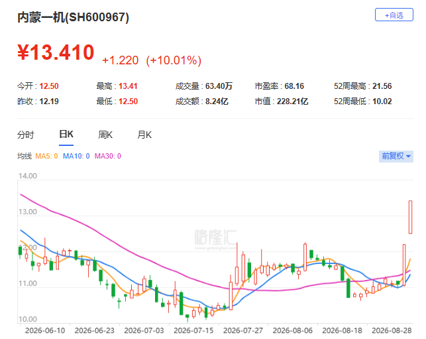Image resolution: width=426 pixels, height=339 pixels.
Task: Click 52周最高 21.56
Action: coord(362,86)
